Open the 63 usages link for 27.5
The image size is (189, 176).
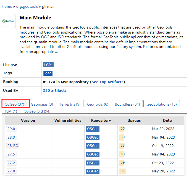[x=122, y=154]
